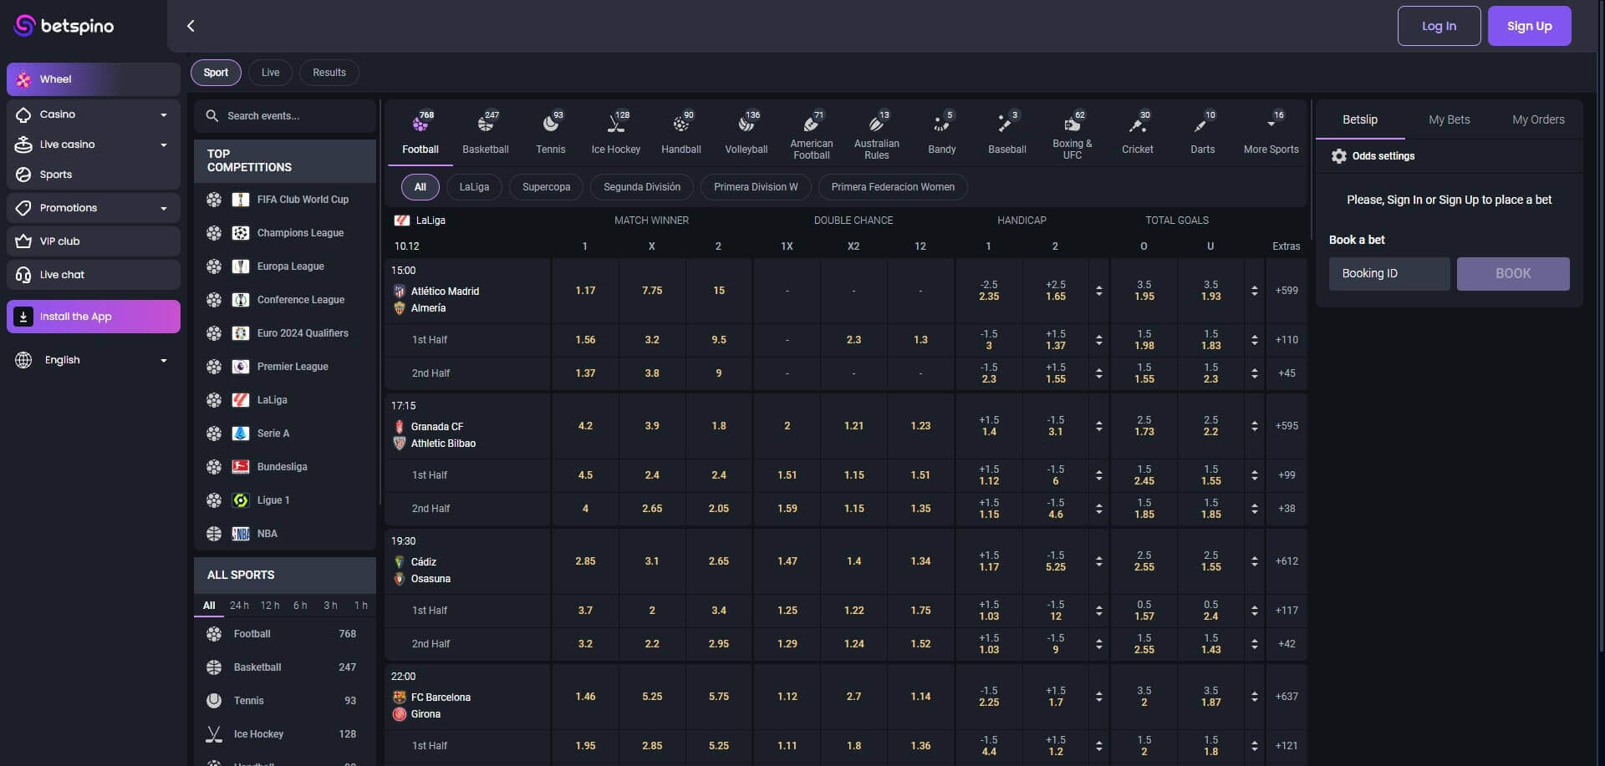Click the Log In button
This screenshot has width=1605, height=766.
click(1439, 26)
